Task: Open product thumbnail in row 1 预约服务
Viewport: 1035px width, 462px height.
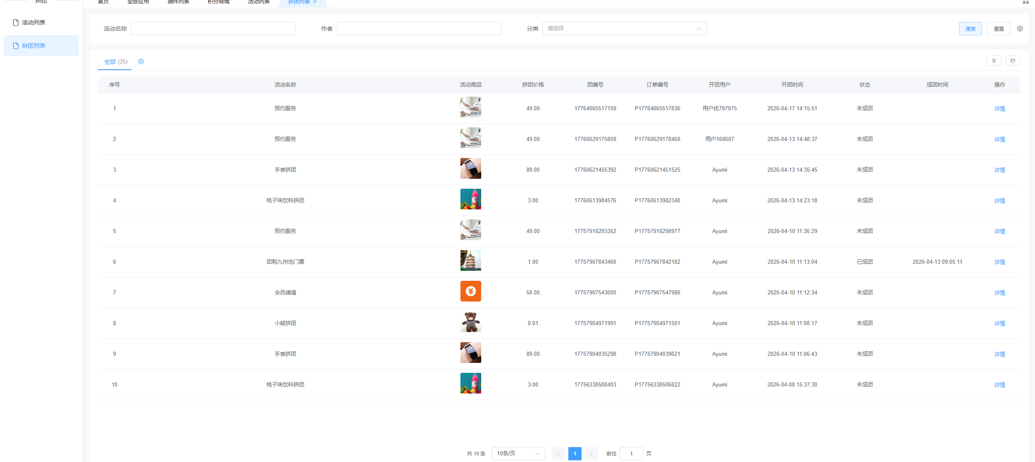Action: [x=471, y=107]
